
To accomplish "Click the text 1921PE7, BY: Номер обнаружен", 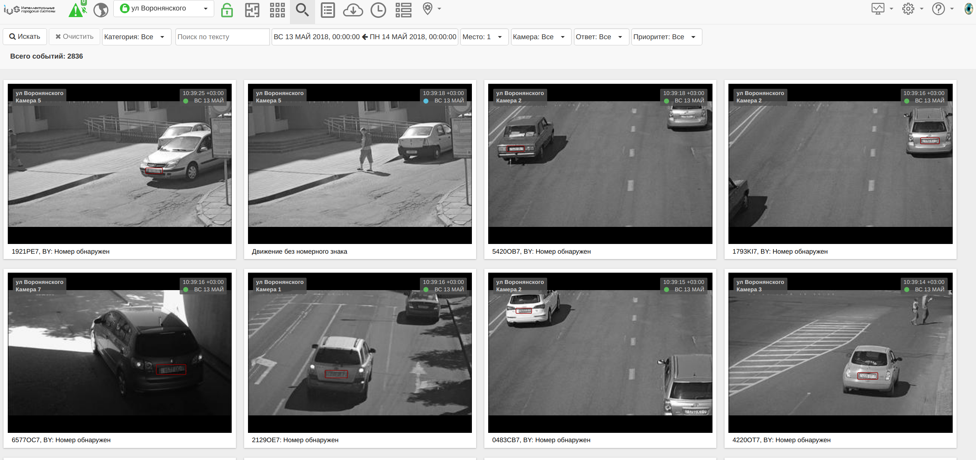I will coord(61,251).
